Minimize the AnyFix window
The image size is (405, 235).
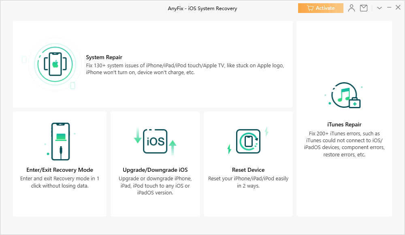click(389, 8)
